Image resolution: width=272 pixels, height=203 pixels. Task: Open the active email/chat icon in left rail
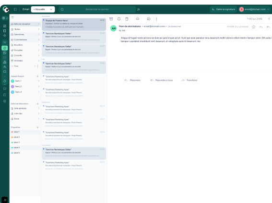tap(5, 48)
